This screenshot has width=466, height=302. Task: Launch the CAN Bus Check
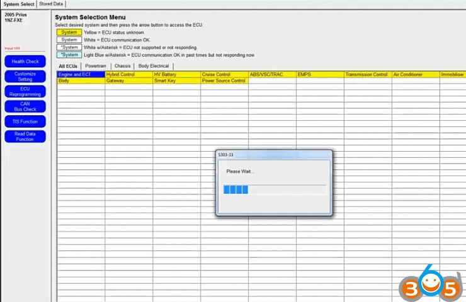coord(25,106)
